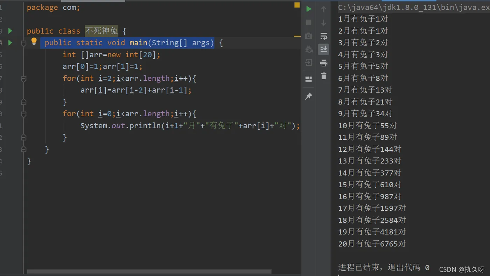The image size is (490, 276).
Task: Click the run gutter arrow beside class declaration
Action: [10, 31]
